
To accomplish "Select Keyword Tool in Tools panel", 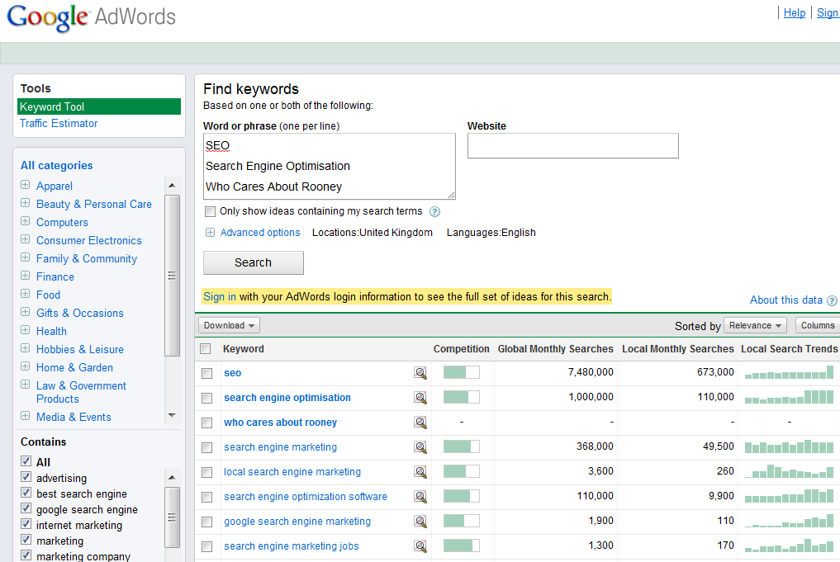I will (x=99, y=106).
